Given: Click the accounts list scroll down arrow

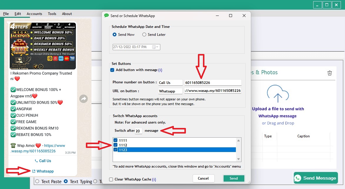Looking at the screenshot, I should pos(239,159).
